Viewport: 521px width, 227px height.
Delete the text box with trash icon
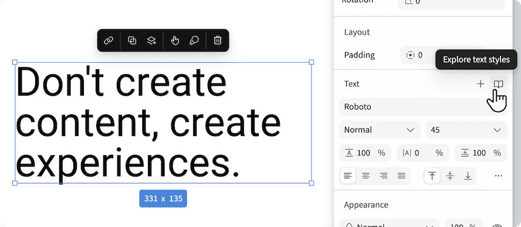coord(218,40)
